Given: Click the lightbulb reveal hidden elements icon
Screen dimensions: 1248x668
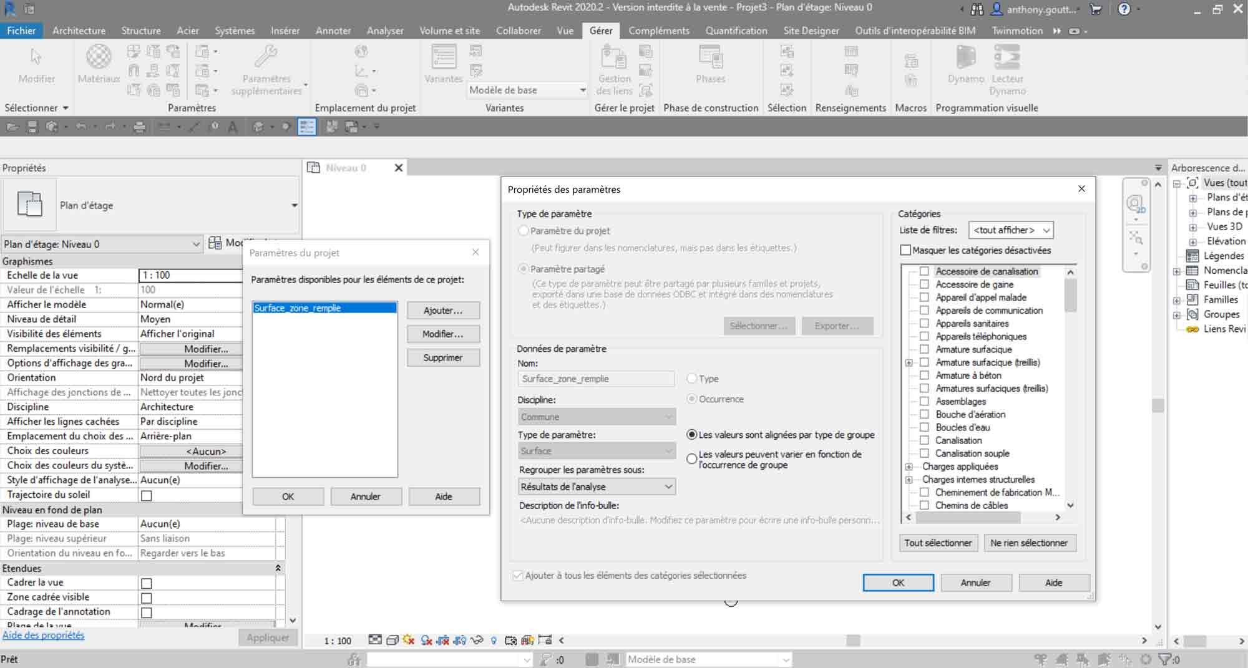Looking at the screenshot, I should point(494,640).
